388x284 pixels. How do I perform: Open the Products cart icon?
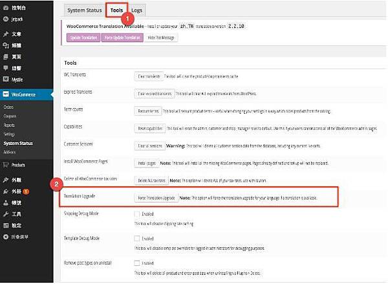[x=6, y=165]
